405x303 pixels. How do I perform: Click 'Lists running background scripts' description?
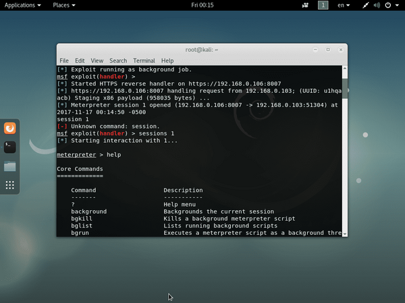coord(220,226)
